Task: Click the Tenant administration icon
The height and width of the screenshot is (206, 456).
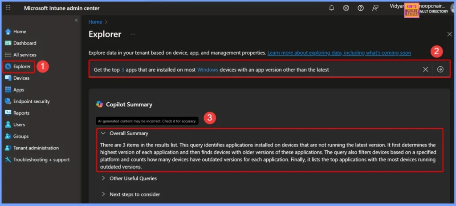Action: [8, 148]
